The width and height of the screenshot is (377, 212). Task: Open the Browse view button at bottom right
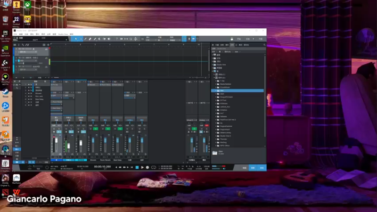point(262,168)
